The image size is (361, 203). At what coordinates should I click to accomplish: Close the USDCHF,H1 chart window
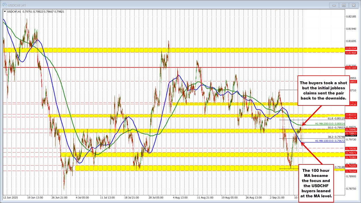[x=354, y=5]
